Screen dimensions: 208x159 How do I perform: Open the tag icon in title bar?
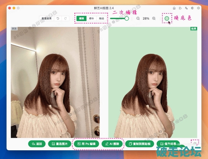point(180,8)
